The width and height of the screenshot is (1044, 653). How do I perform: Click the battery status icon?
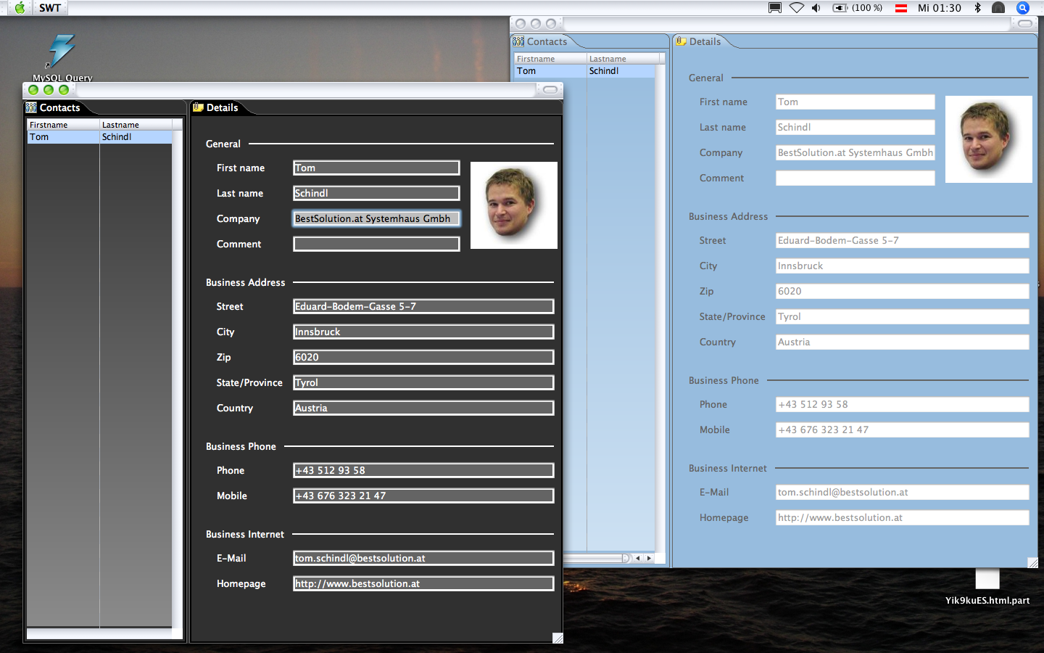click(840, 8)
